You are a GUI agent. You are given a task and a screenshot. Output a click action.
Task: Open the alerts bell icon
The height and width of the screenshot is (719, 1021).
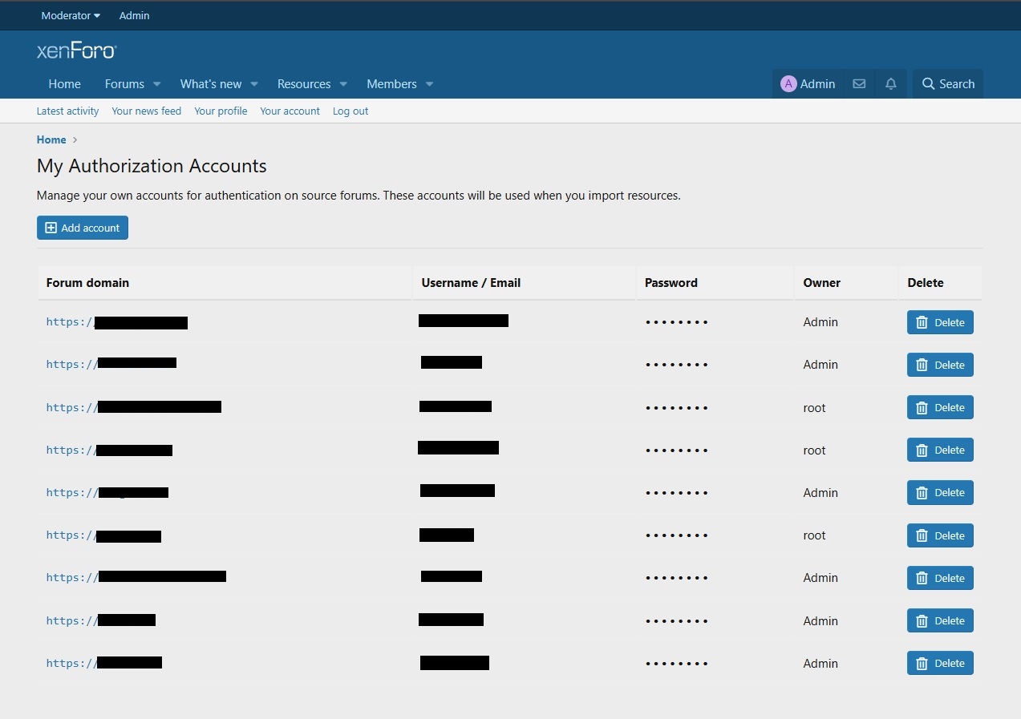click(891, 83)
